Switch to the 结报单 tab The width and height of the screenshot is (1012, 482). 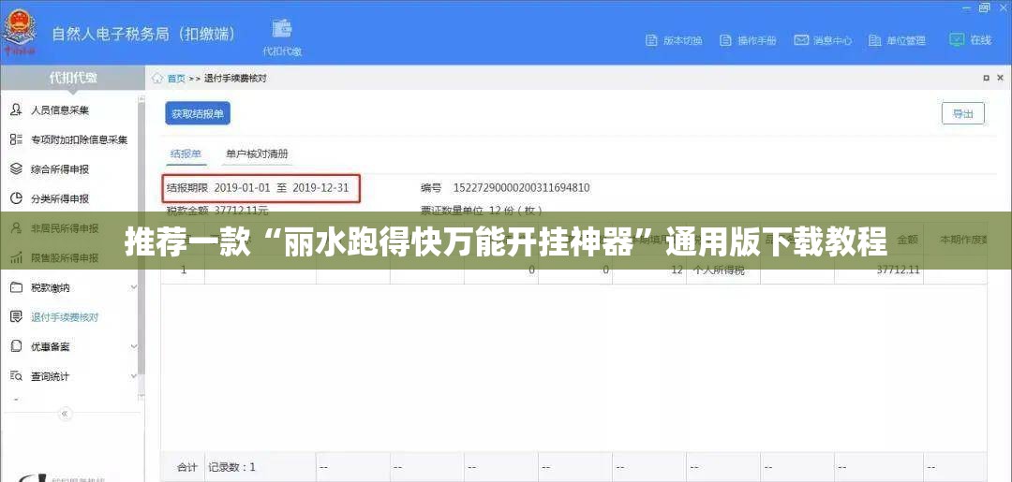[x=186, y=154]
